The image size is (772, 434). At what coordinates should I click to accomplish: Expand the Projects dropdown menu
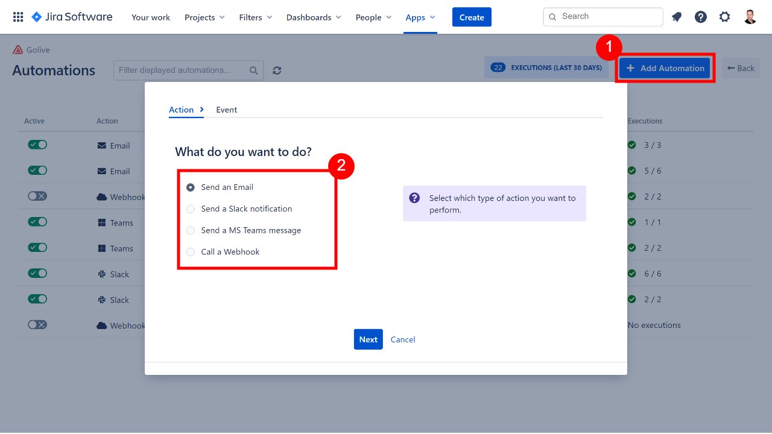point(204,17)
